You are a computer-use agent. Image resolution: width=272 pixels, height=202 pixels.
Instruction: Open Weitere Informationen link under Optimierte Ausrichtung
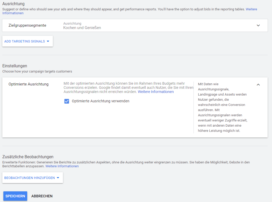(156, 92)
